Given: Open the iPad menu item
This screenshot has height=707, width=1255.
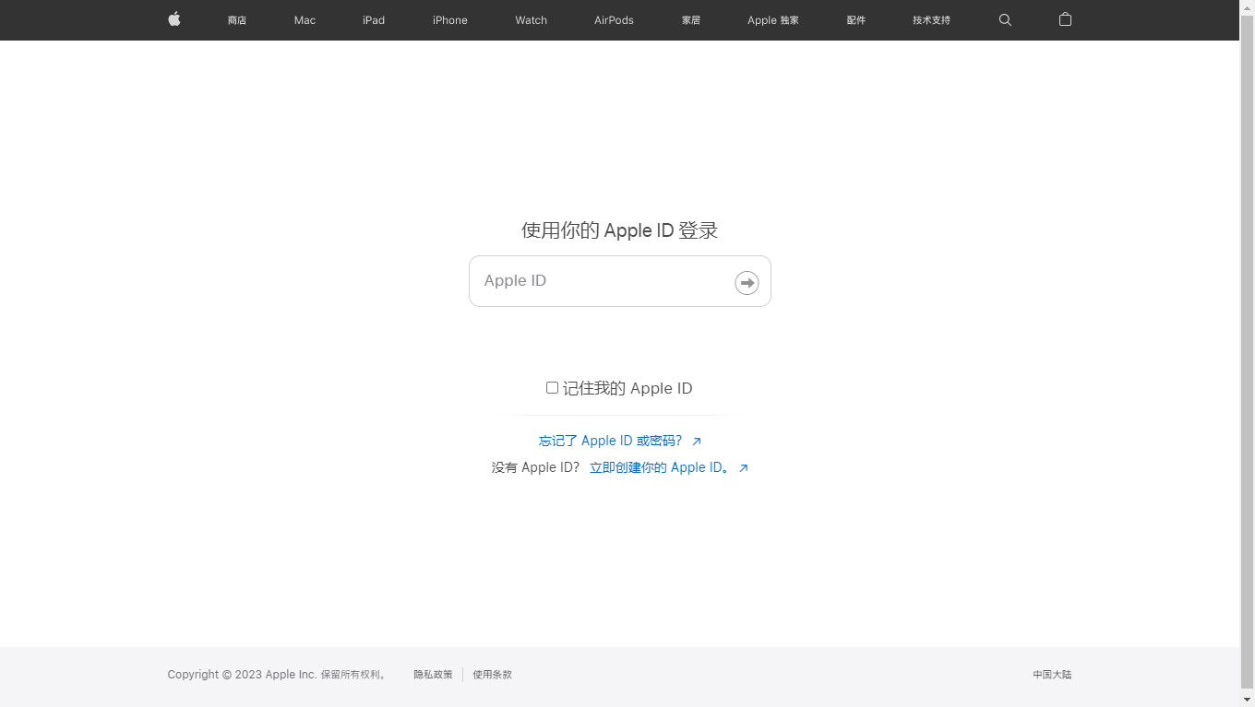Looking at the screenshot, I should (374, 20).
